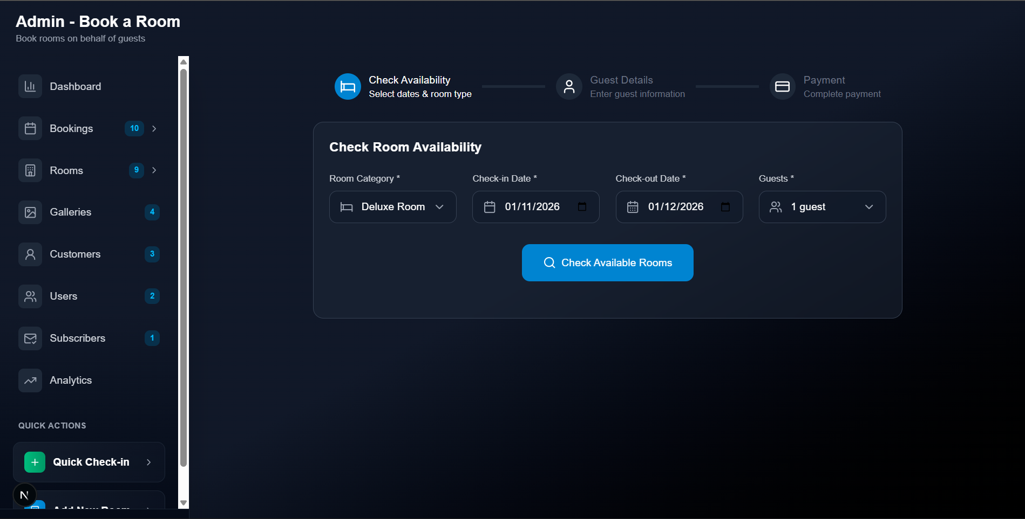Expand the Rooms sidebar chevron
The width and height of the screenshot is (1025, 519).
(154, 170)
